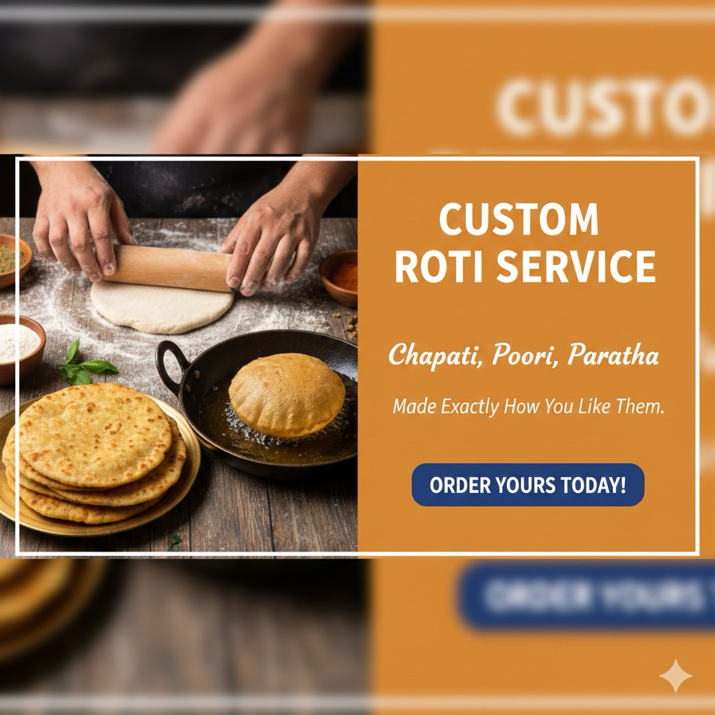Image resolution: width=715 pixels, height=715 pixels.
Task: Click the ORDER YOURS TODAY! button
Action: point(528,485)
